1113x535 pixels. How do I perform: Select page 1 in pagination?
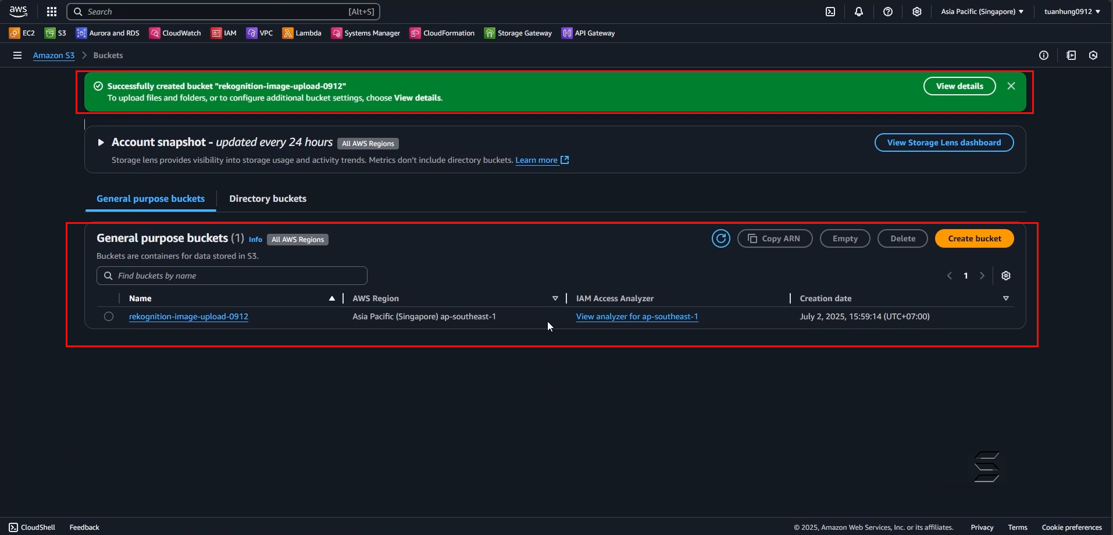tap(966, 276)
